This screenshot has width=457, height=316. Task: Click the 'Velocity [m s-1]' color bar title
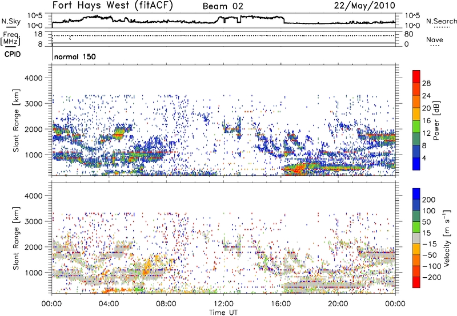pyautogui.click(x=446, y=238)
